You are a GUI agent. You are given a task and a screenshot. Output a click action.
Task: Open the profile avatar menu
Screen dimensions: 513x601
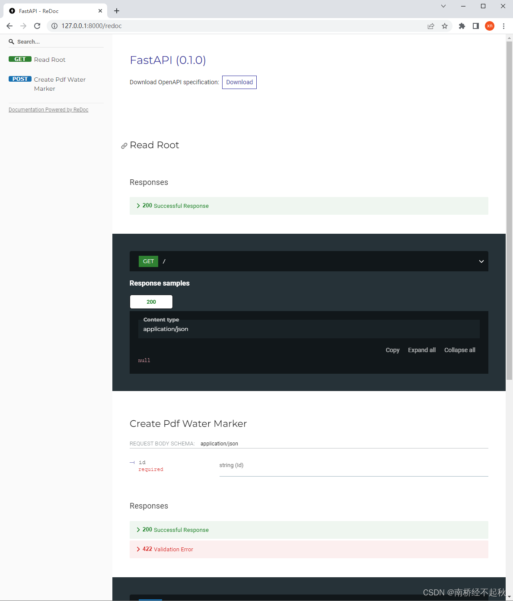[490, 26]
